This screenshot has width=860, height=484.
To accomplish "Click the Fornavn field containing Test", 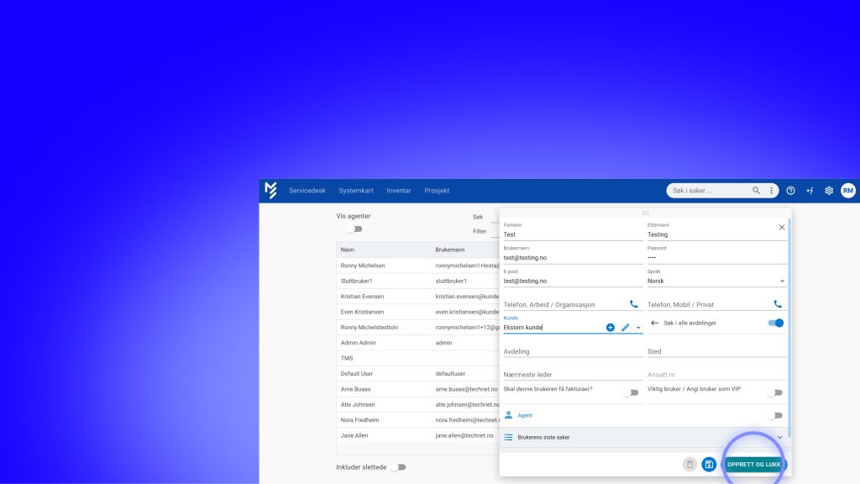I will click(573, 234).
